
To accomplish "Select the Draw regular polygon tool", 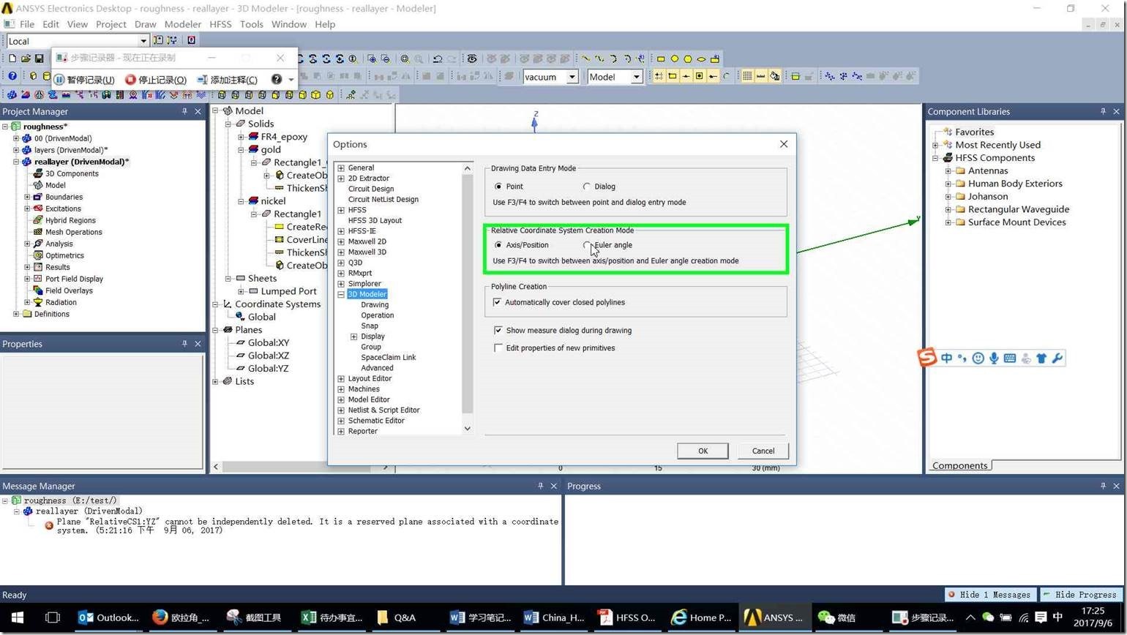I will (x=688, y=59).
